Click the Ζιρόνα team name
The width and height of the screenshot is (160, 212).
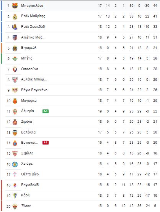click(26, 122)
